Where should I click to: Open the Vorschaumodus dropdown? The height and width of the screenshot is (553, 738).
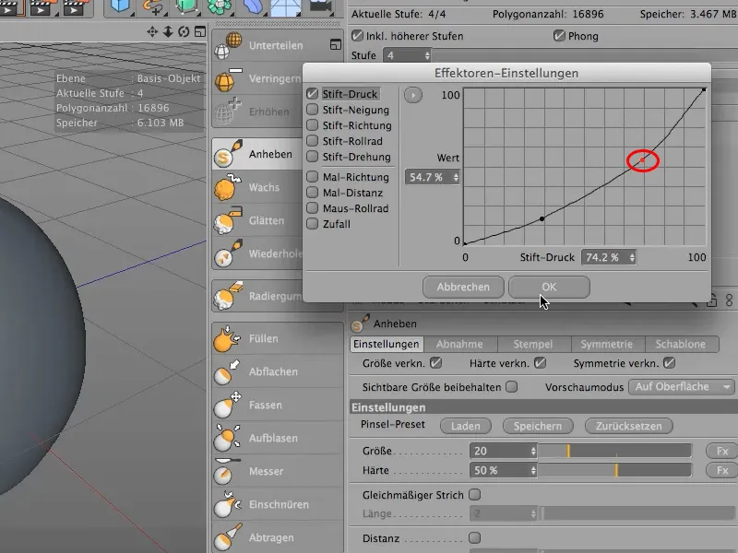click(681, 387)
